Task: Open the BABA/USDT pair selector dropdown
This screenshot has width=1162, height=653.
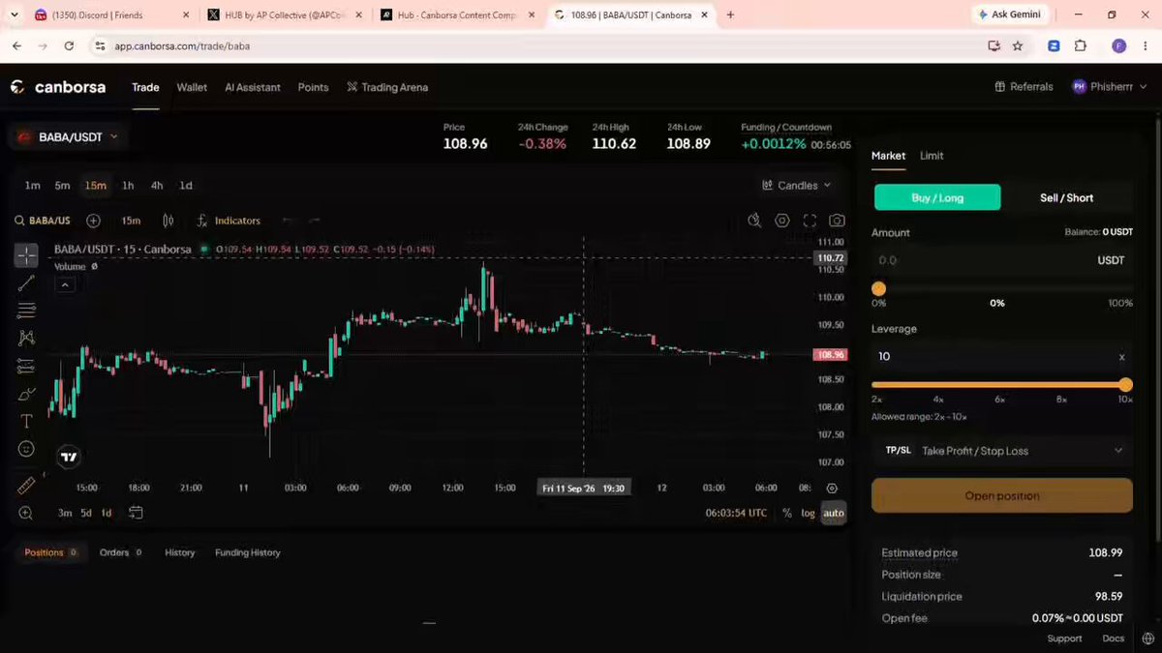Action: [x=67, y=137]
